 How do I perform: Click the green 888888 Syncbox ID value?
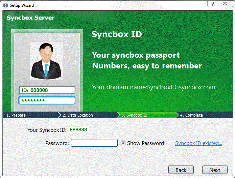tap(78, 130)
